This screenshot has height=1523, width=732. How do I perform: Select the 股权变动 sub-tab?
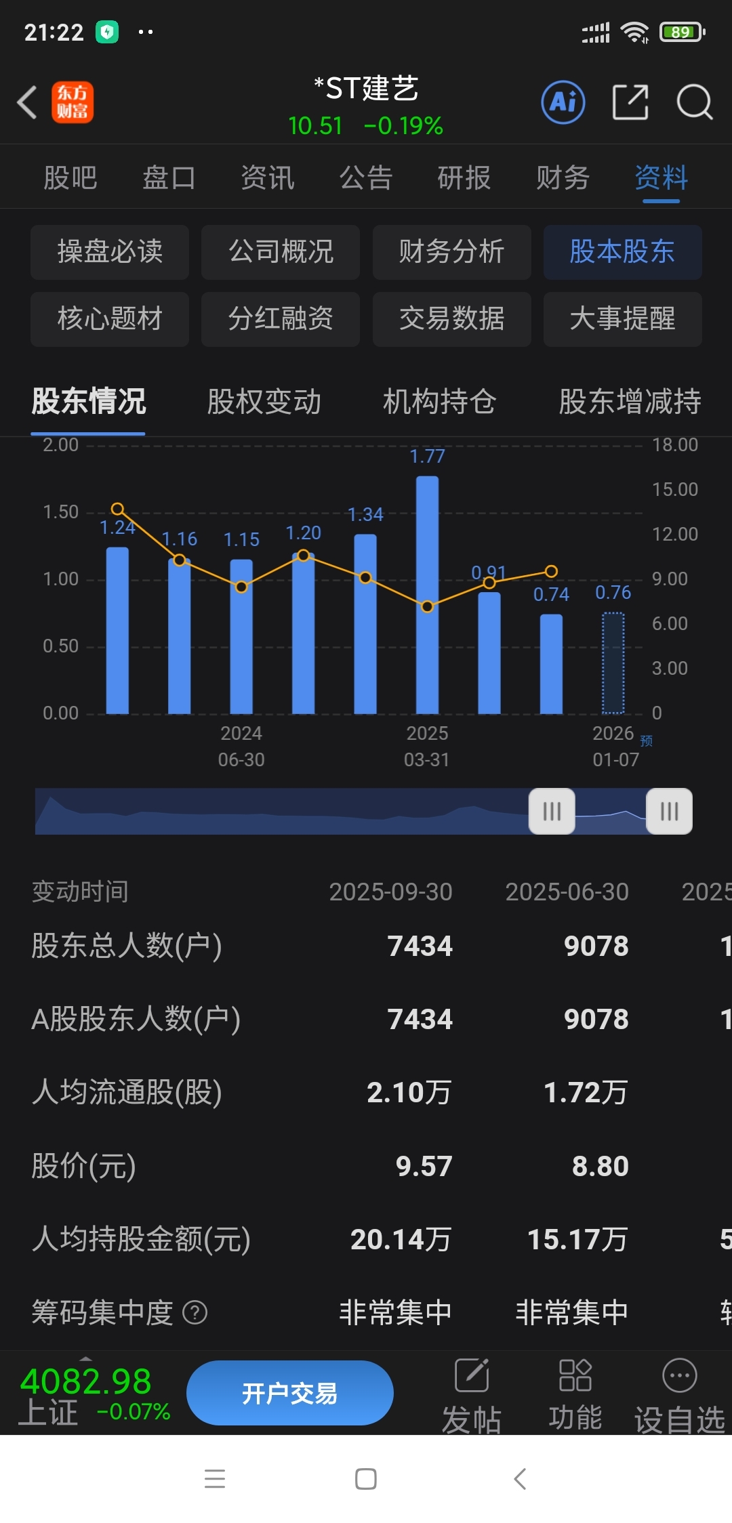click(x=264, y=401)
